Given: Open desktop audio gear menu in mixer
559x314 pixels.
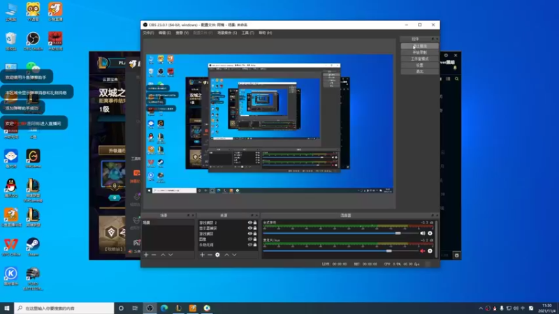Looking at the screenshot, I should [x=430, y=233].
